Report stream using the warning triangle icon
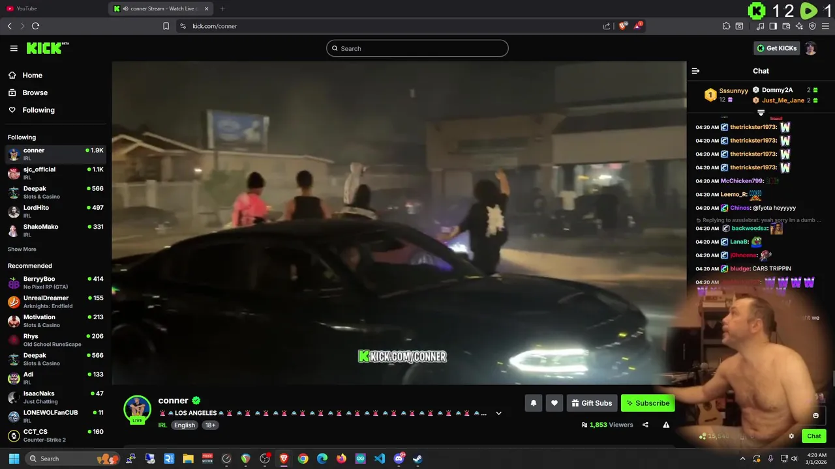835x469 pixels. tap(666, 425)
